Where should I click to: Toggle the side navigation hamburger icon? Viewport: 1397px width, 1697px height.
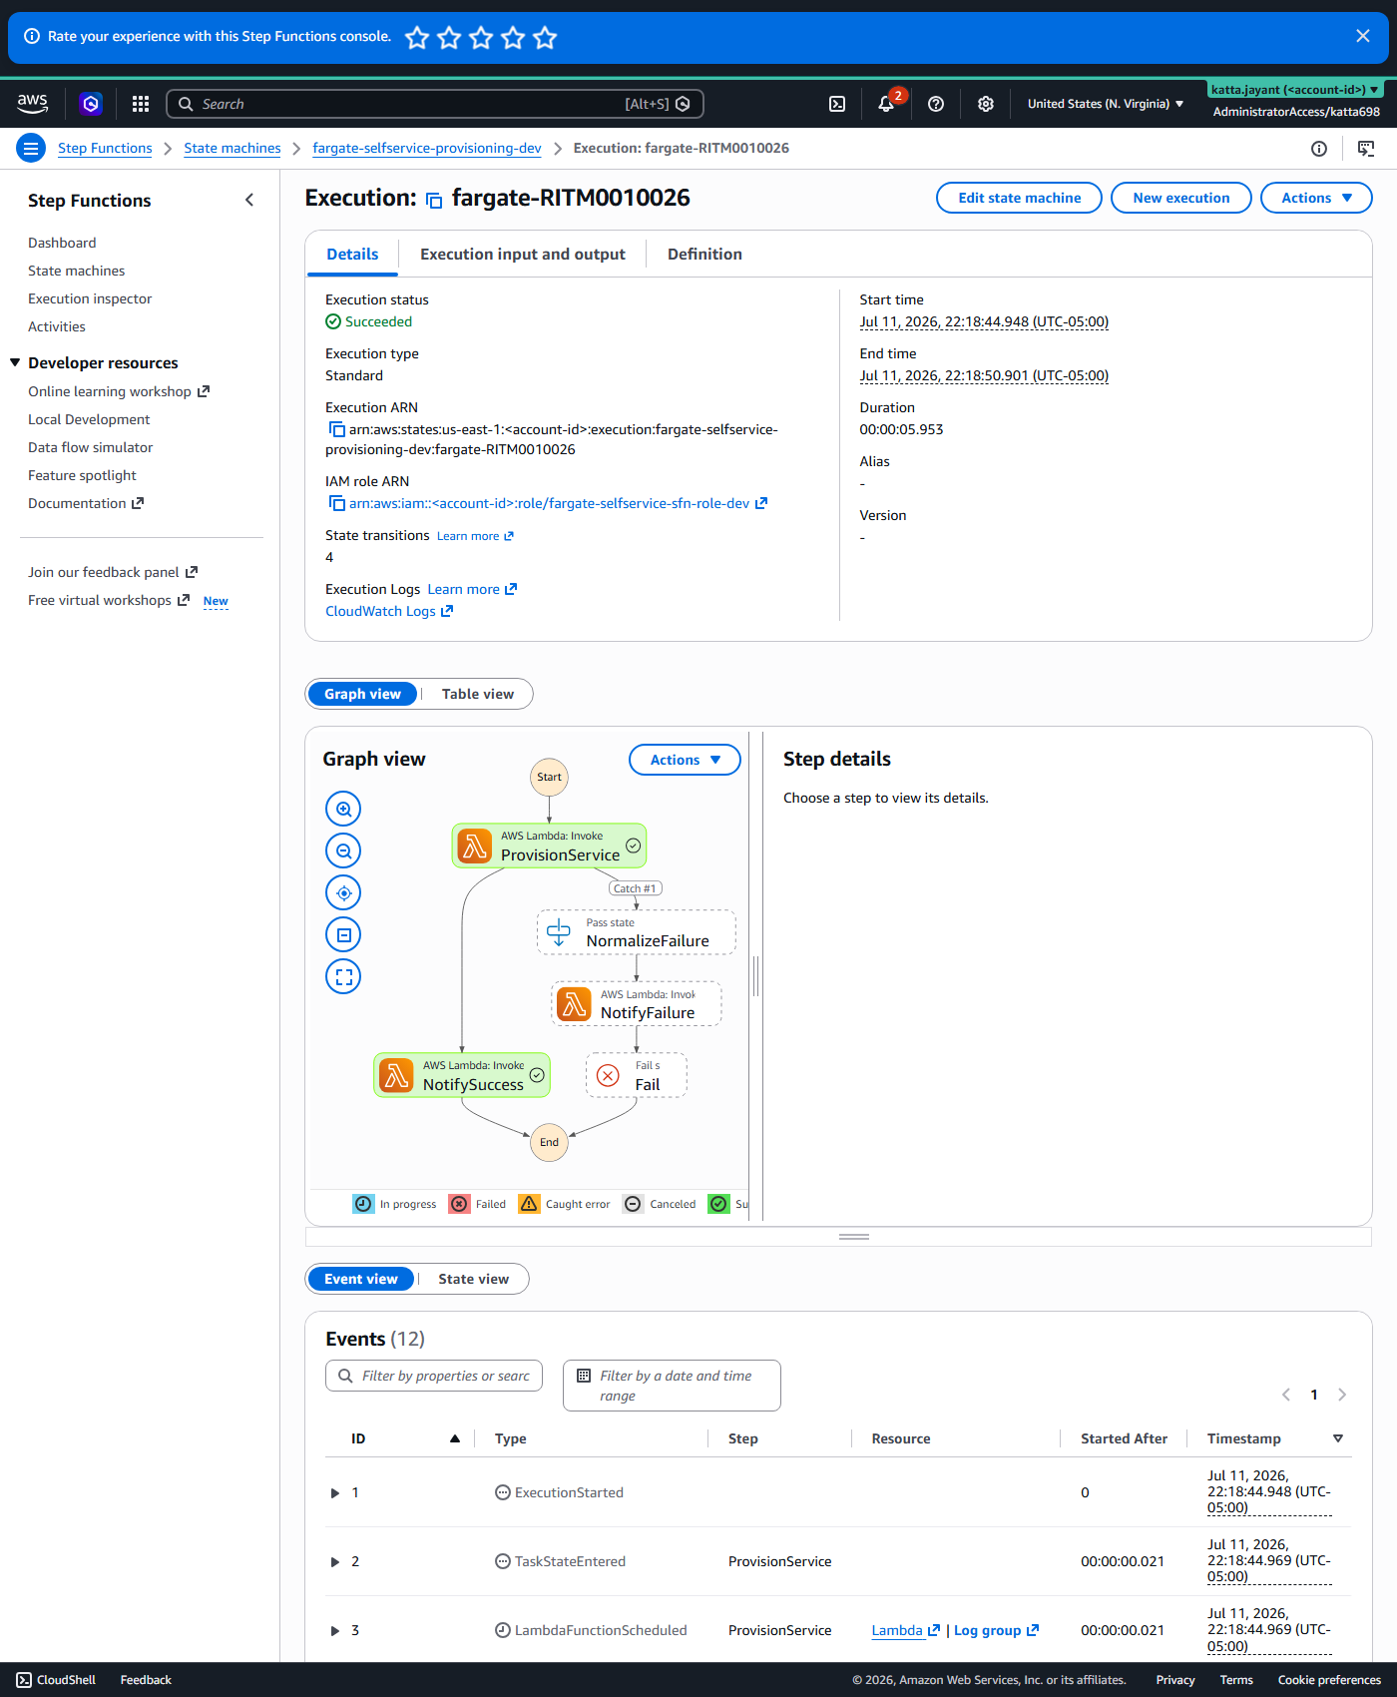(31, 149)
